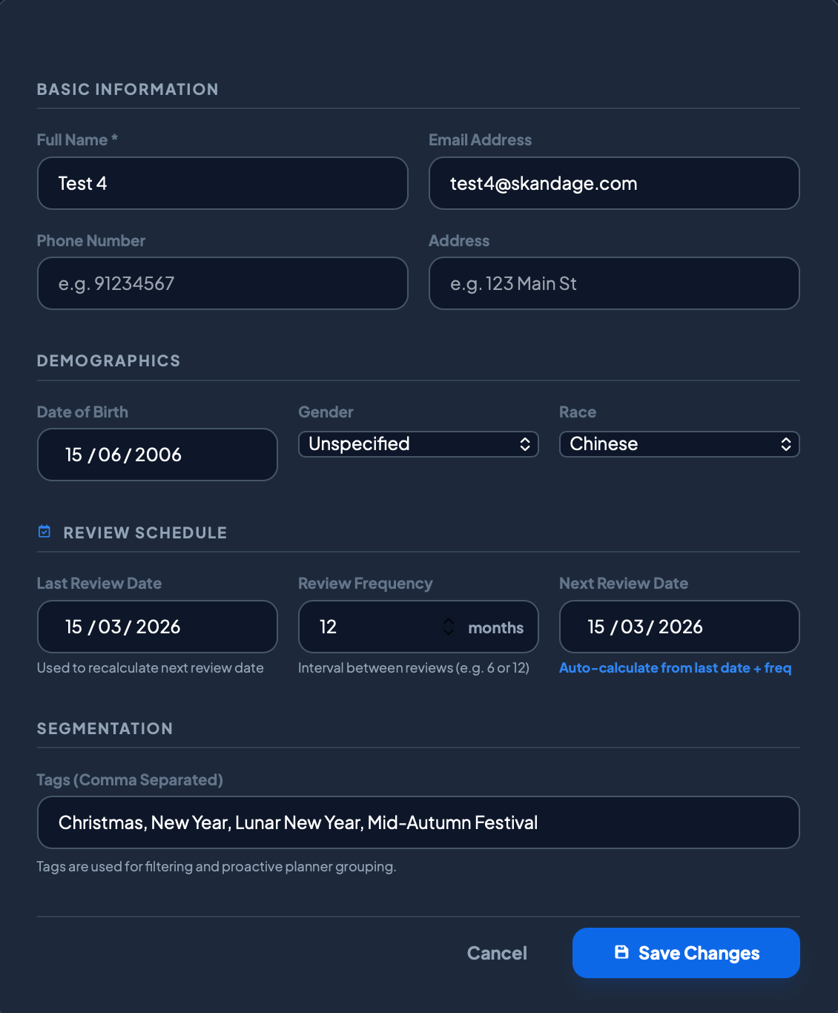Click the Tags comma-separated input field

(x=418, y=822)
